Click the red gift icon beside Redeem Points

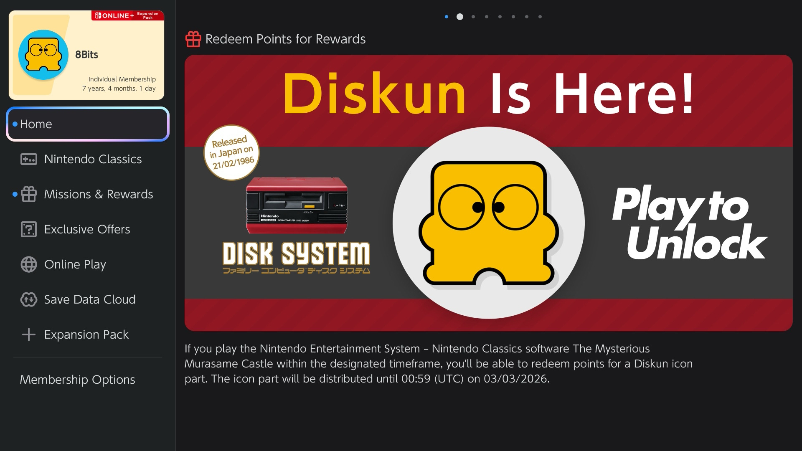(x=193, y=39)
